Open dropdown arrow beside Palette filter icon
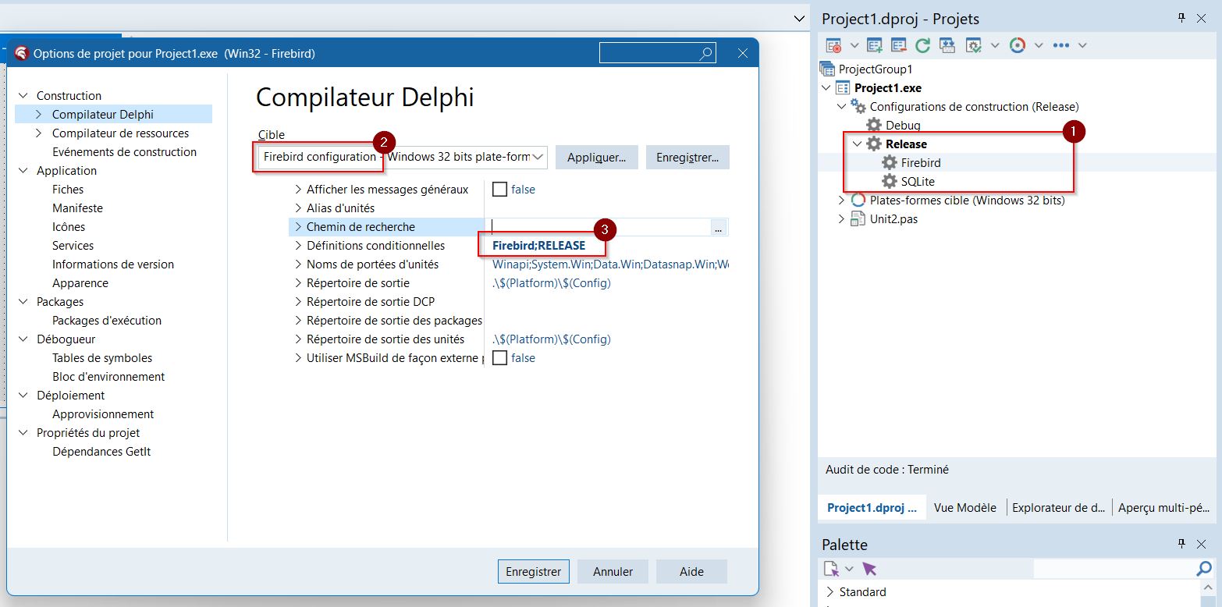 (849, 569)
